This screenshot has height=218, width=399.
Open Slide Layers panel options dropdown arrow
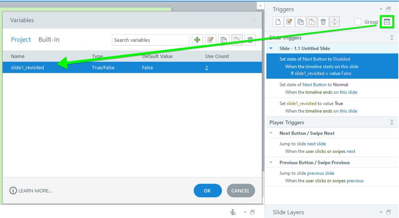click(x=381, y=212)
